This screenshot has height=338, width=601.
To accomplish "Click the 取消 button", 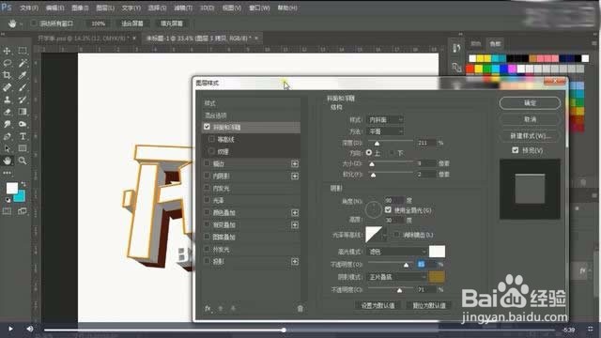I will [x=530, y=119].
